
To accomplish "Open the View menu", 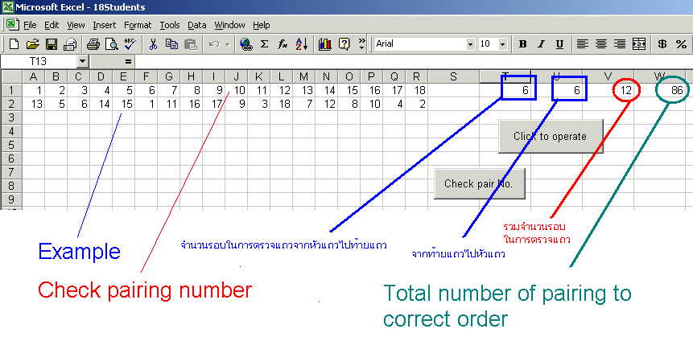I will click(x=76, y=25).
